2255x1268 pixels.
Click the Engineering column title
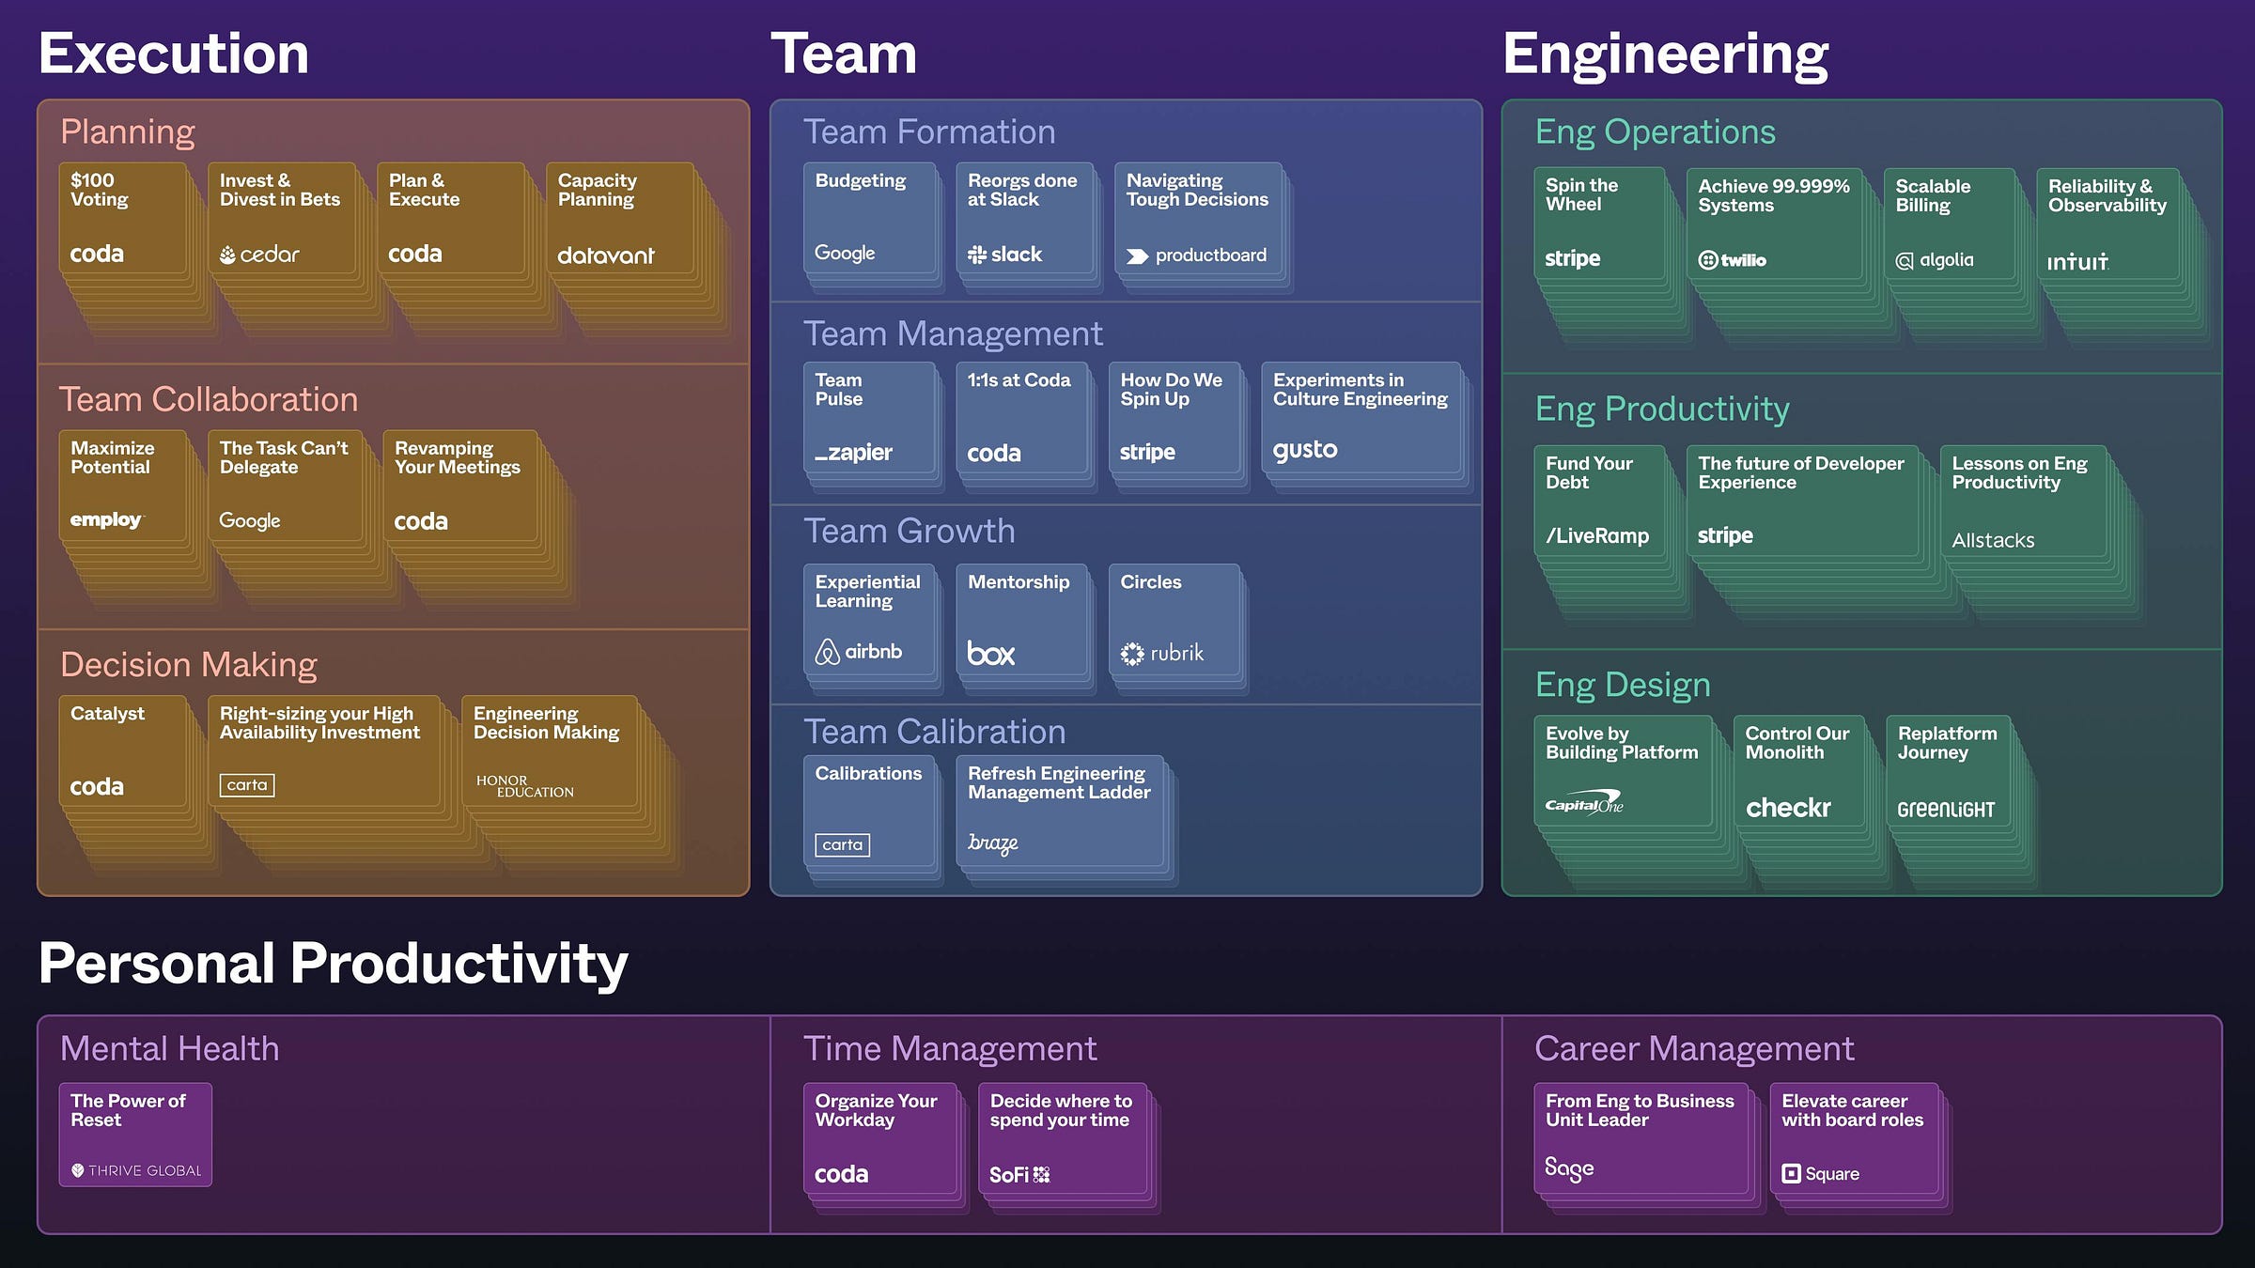pos(1666,55)
